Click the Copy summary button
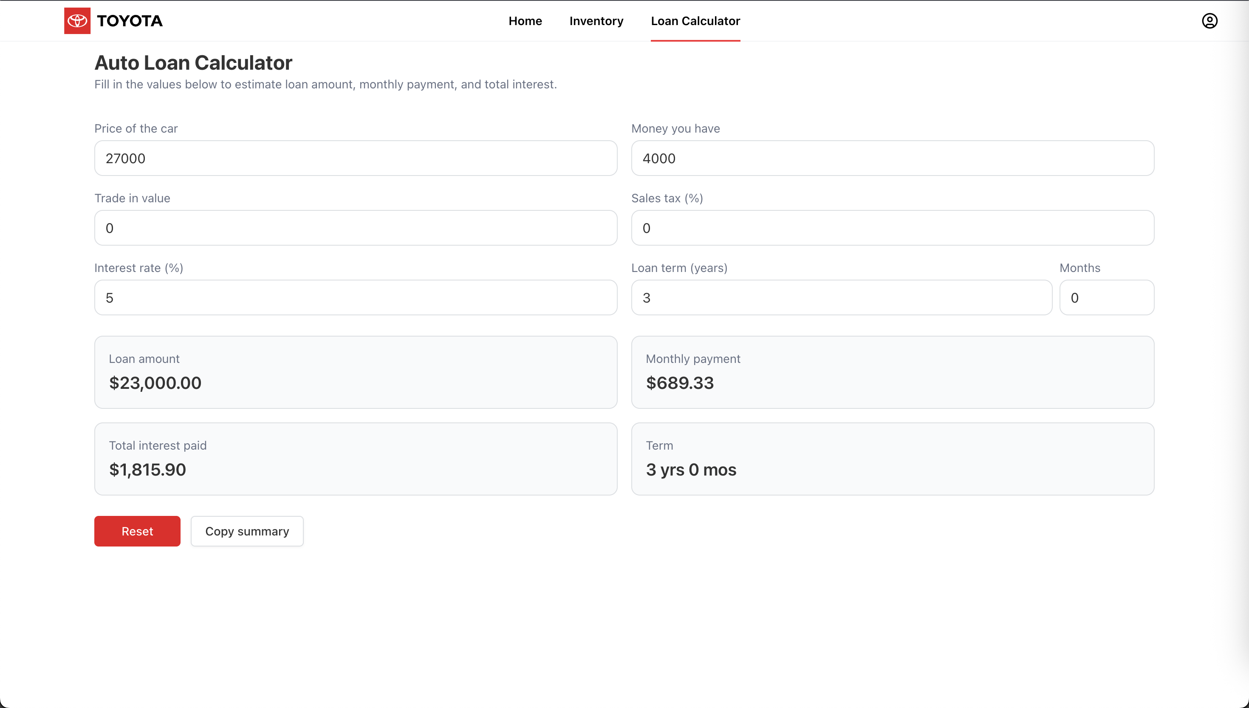 pyautogui.click(x=247, y=531)
